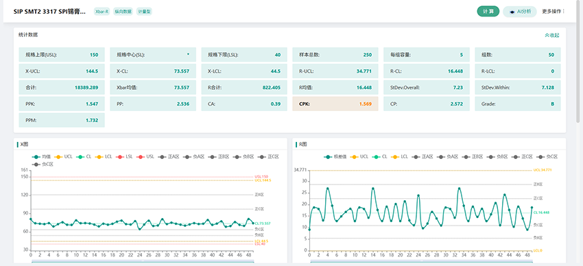Click the R-CL 16.448 card
583x266 pixels.
click(427, 71)
